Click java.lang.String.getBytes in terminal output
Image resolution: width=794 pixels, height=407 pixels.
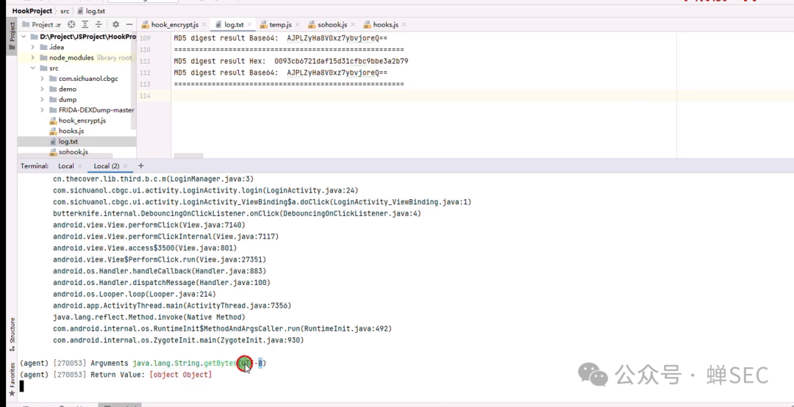[185, 363]
